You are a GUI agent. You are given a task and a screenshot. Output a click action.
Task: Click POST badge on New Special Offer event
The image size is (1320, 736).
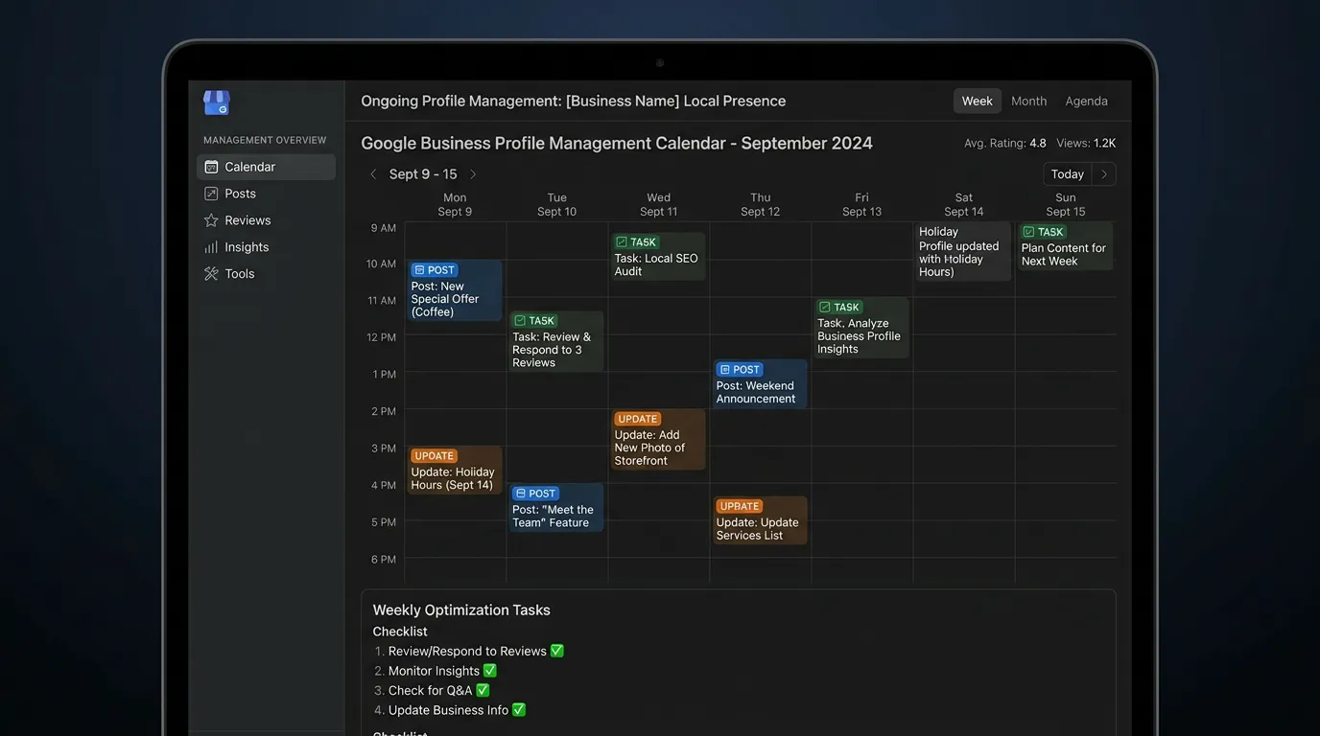[435, 270]
